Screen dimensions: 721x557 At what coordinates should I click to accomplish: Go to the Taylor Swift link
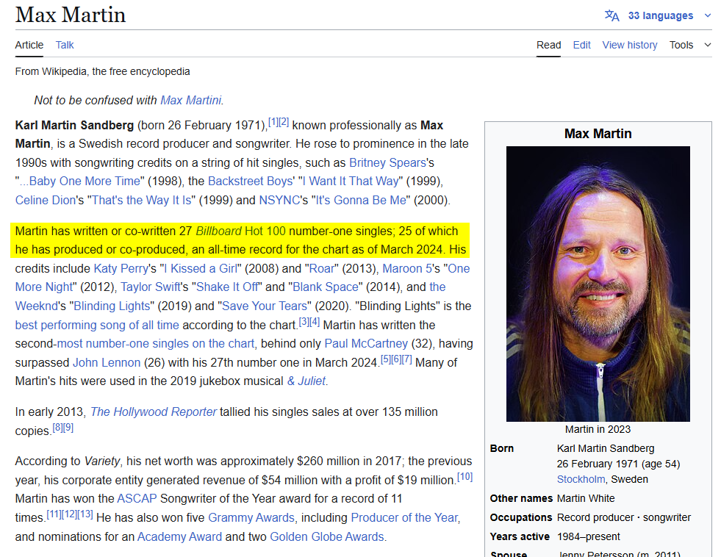(x=151, y=287)
